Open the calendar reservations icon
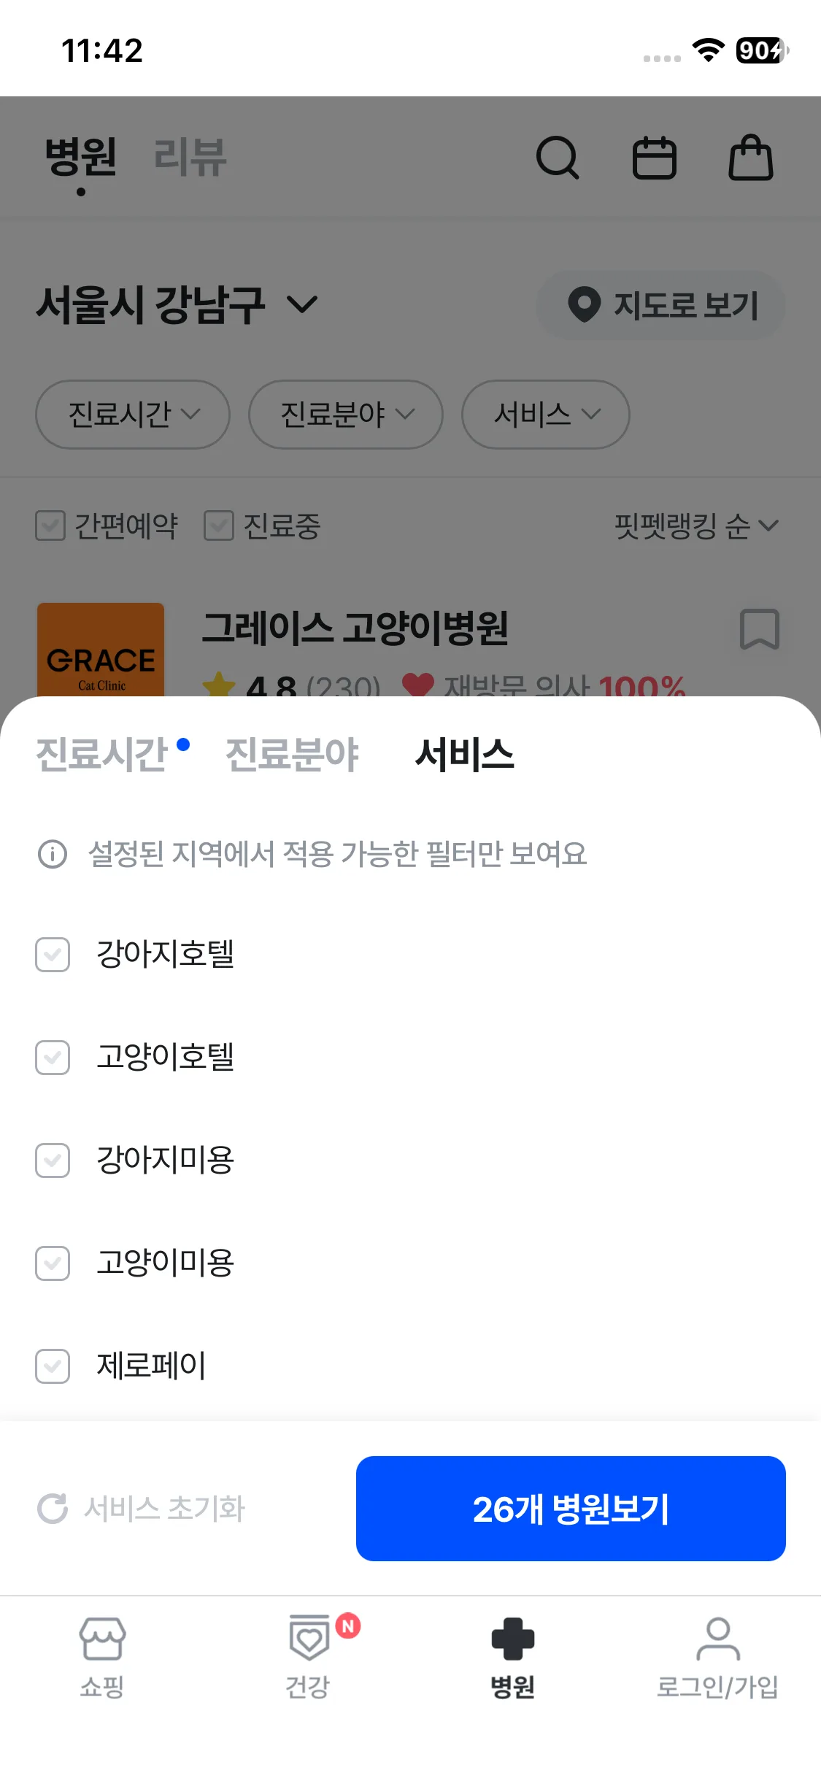Screen dimensions: 821x1778 (654, 157)
